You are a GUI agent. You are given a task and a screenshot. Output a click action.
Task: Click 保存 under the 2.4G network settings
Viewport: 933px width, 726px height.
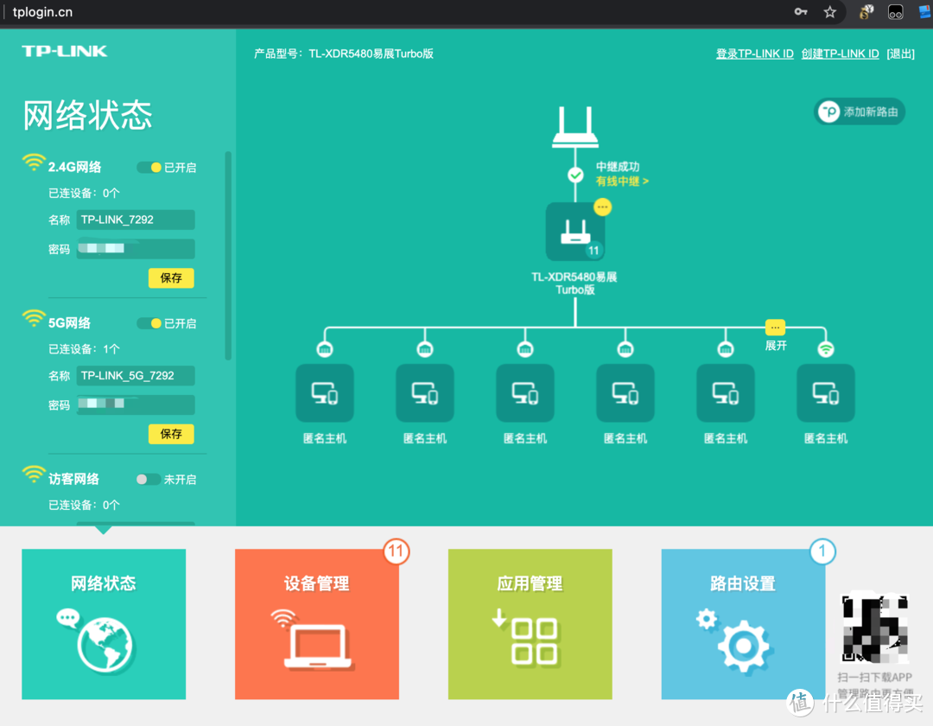[x=171, y=278]
